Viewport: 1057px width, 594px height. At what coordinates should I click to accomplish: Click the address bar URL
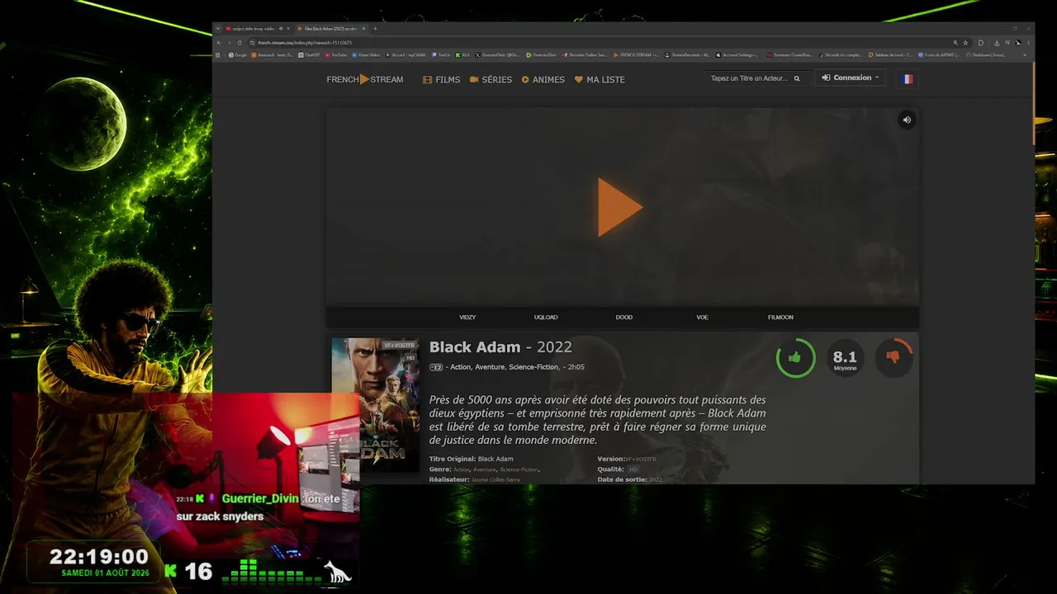305,43
